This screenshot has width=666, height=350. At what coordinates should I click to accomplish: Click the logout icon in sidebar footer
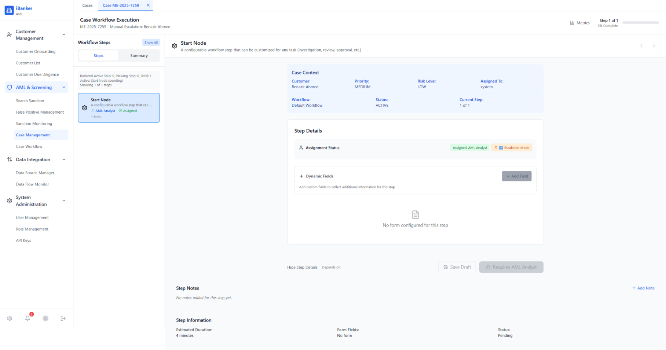[x=63, y=318]
